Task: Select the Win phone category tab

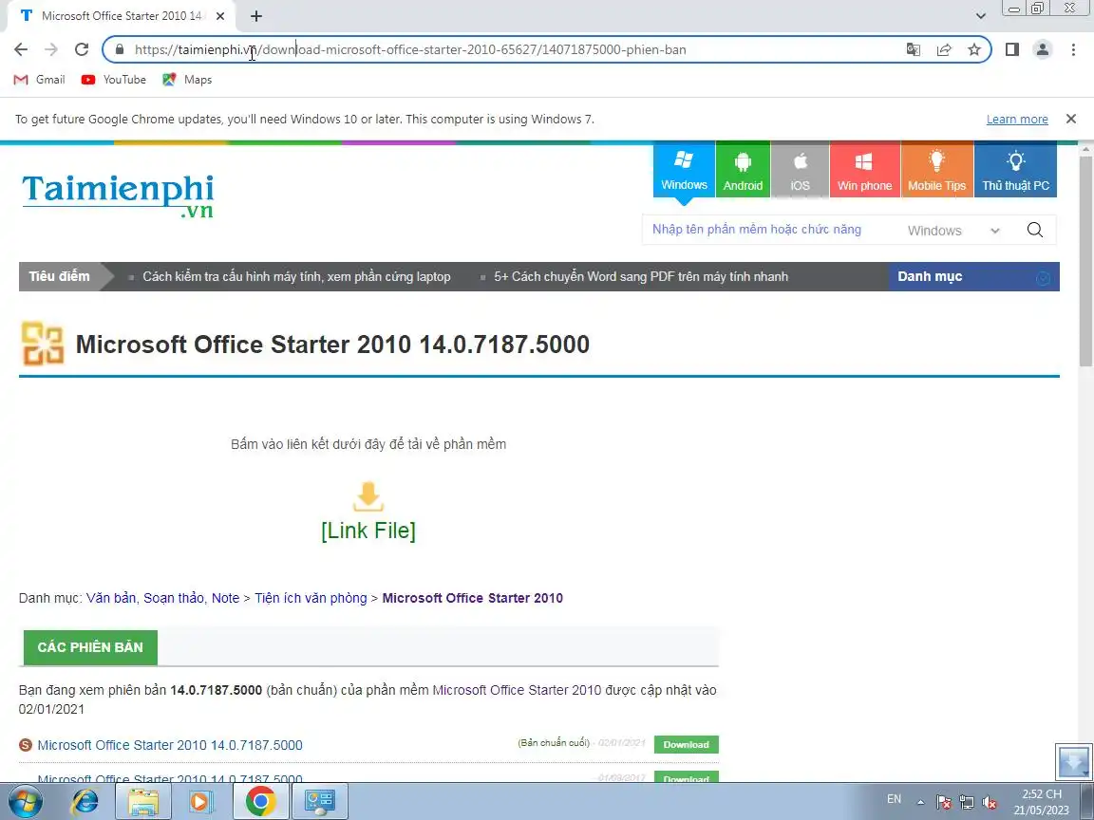Action: 864,170
